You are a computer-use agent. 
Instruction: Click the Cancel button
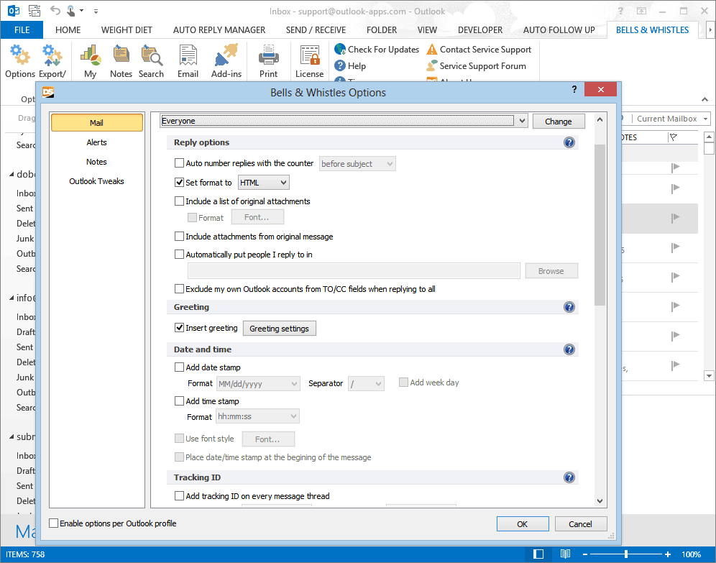580,524
